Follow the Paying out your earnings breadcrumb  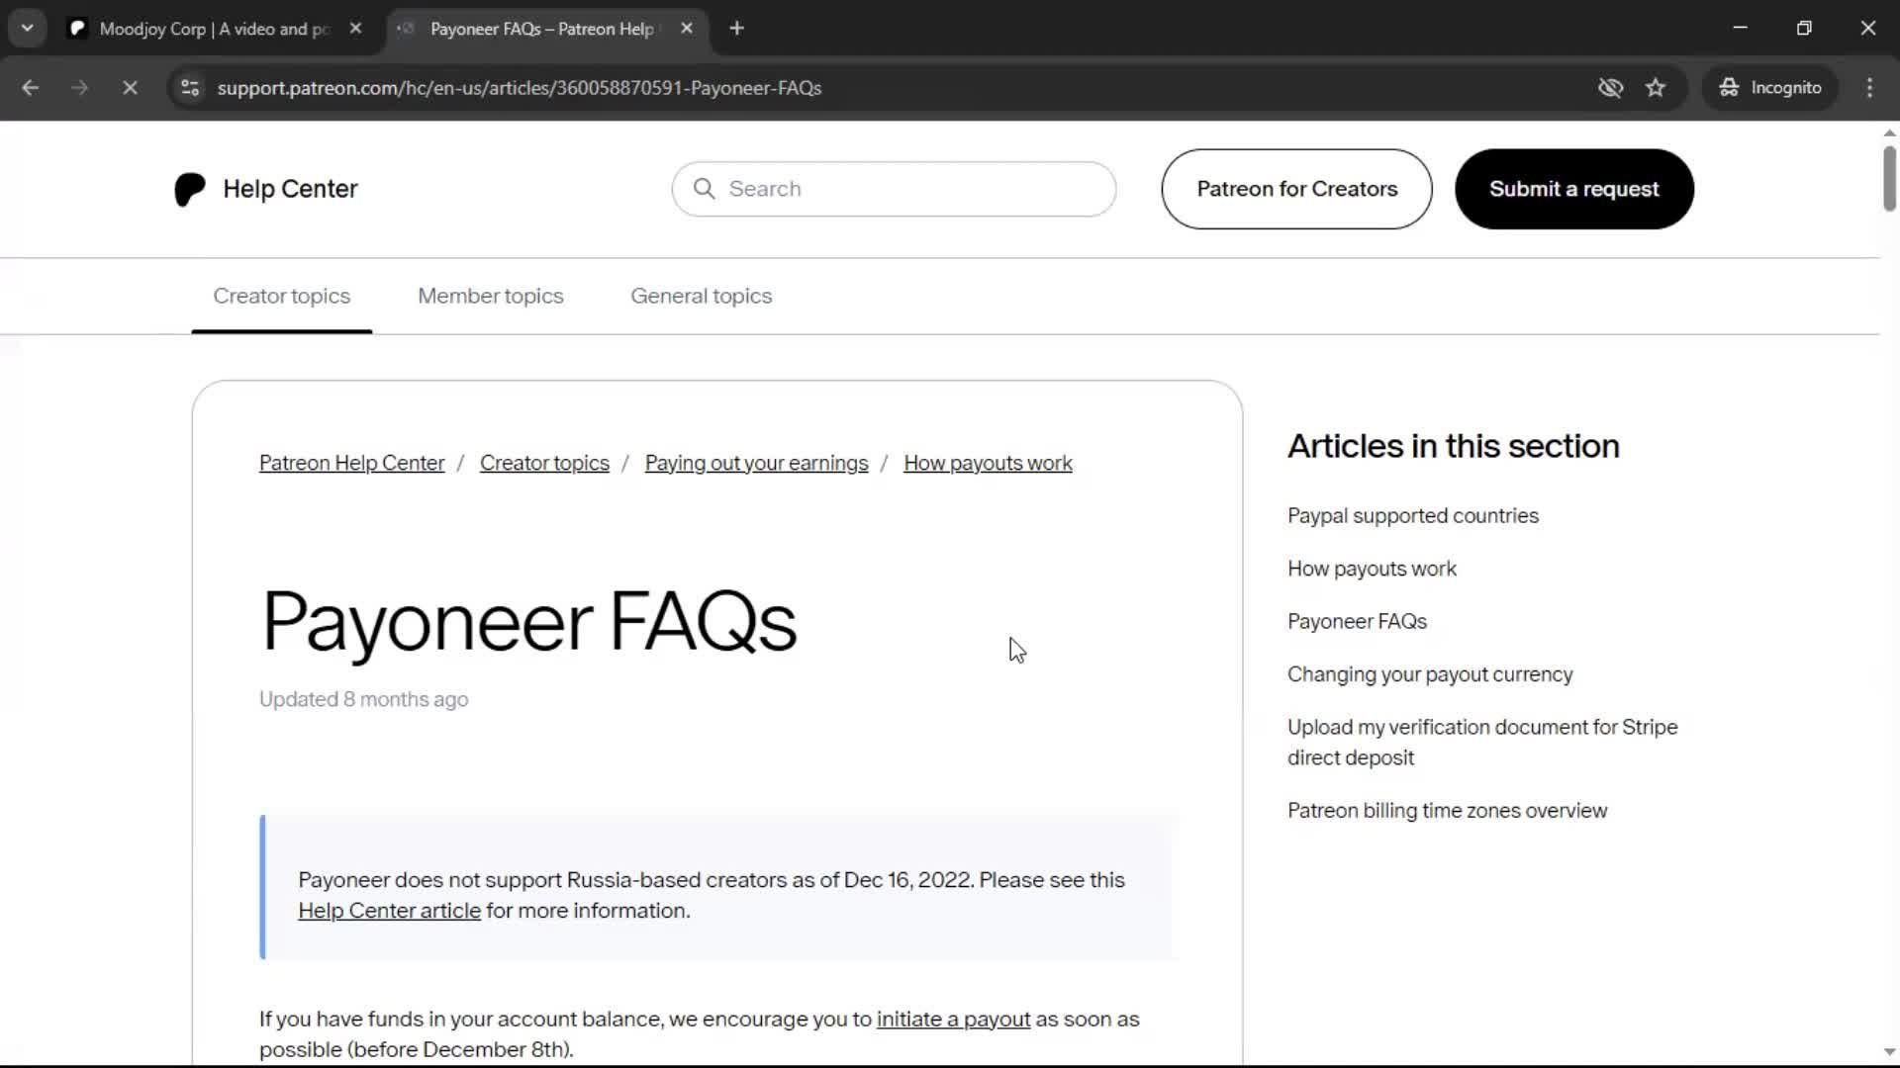(756, 463)
